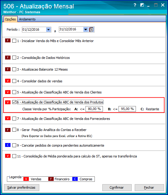
Task: Click the F badge next to option 2
Action: pyautogui.click(x=8, y=58)
